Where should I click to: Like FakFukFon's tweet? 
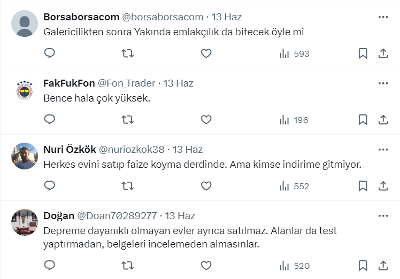pyautogui.click(x=206, y=120)
